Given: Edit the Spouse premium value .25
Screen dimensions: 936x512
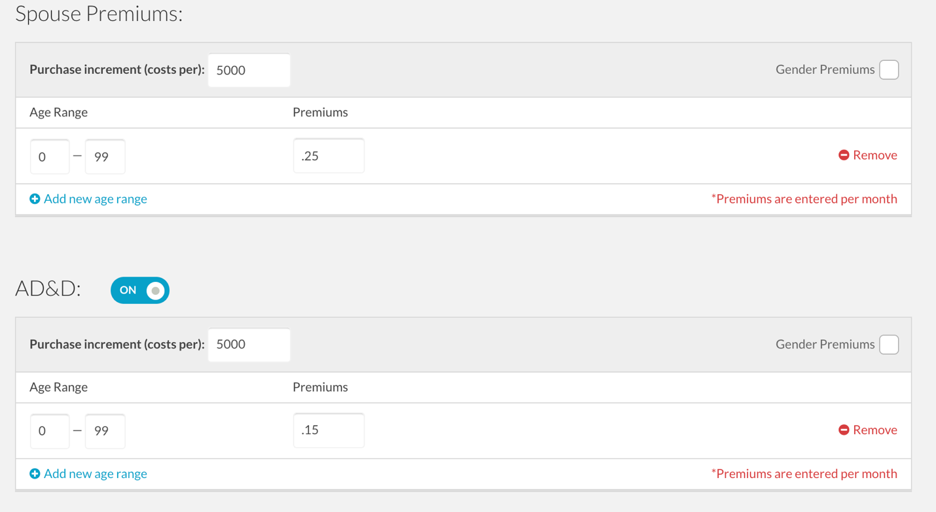Looking at the screenshot, I should (x=329, y=156).
